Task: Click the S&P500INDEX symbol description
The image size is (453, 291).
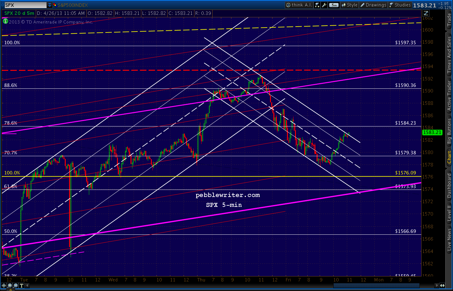Action: point(73,5)
